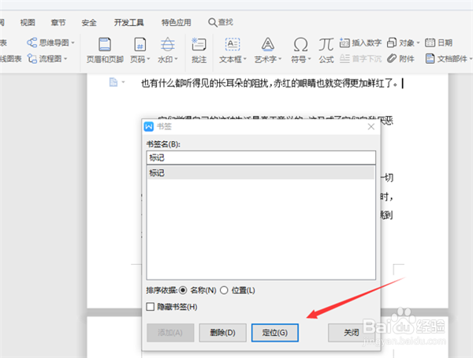Click the 删除(D) button
The height and width of the screenshot is (358, 473).
coord(222,333)
